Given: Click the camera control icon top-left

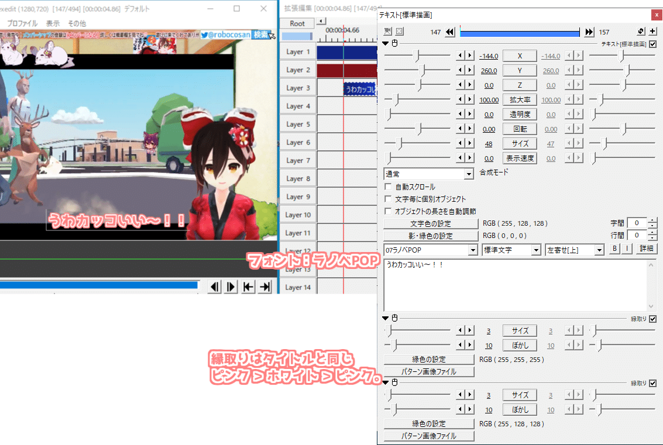Looking at the screenshot, I should tap(388, 31).
